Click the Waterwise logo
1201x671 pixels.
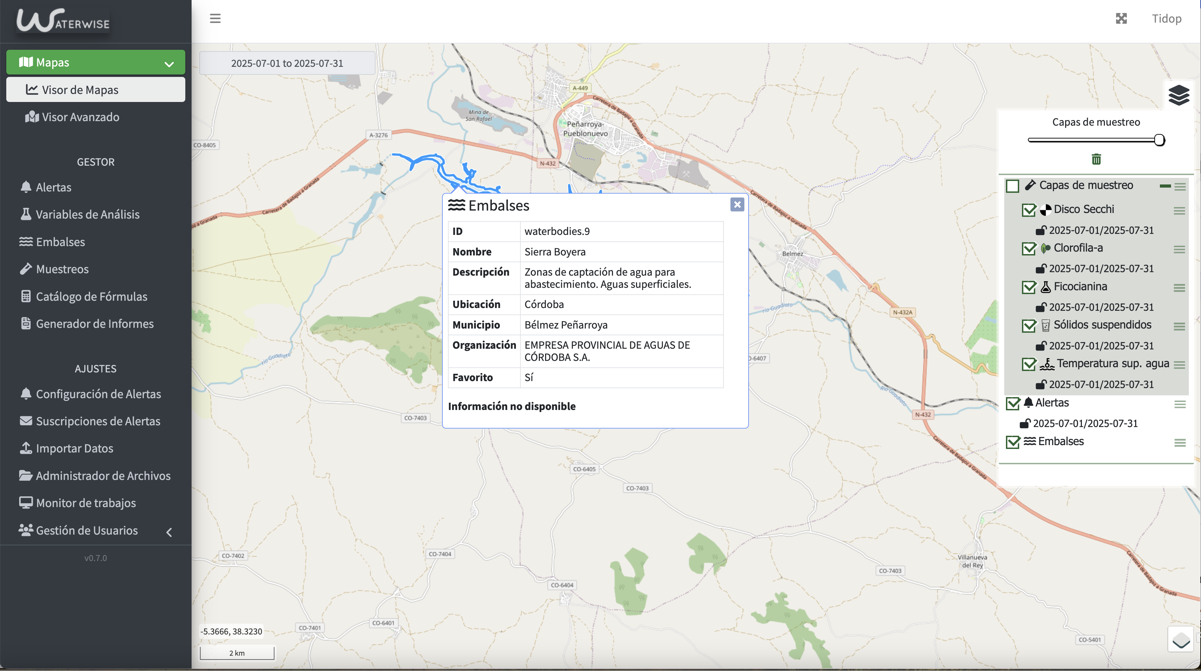pos(63,21)
